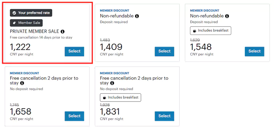Click info icon on 1,831 free cancellation rate

(x=112, y=83)
